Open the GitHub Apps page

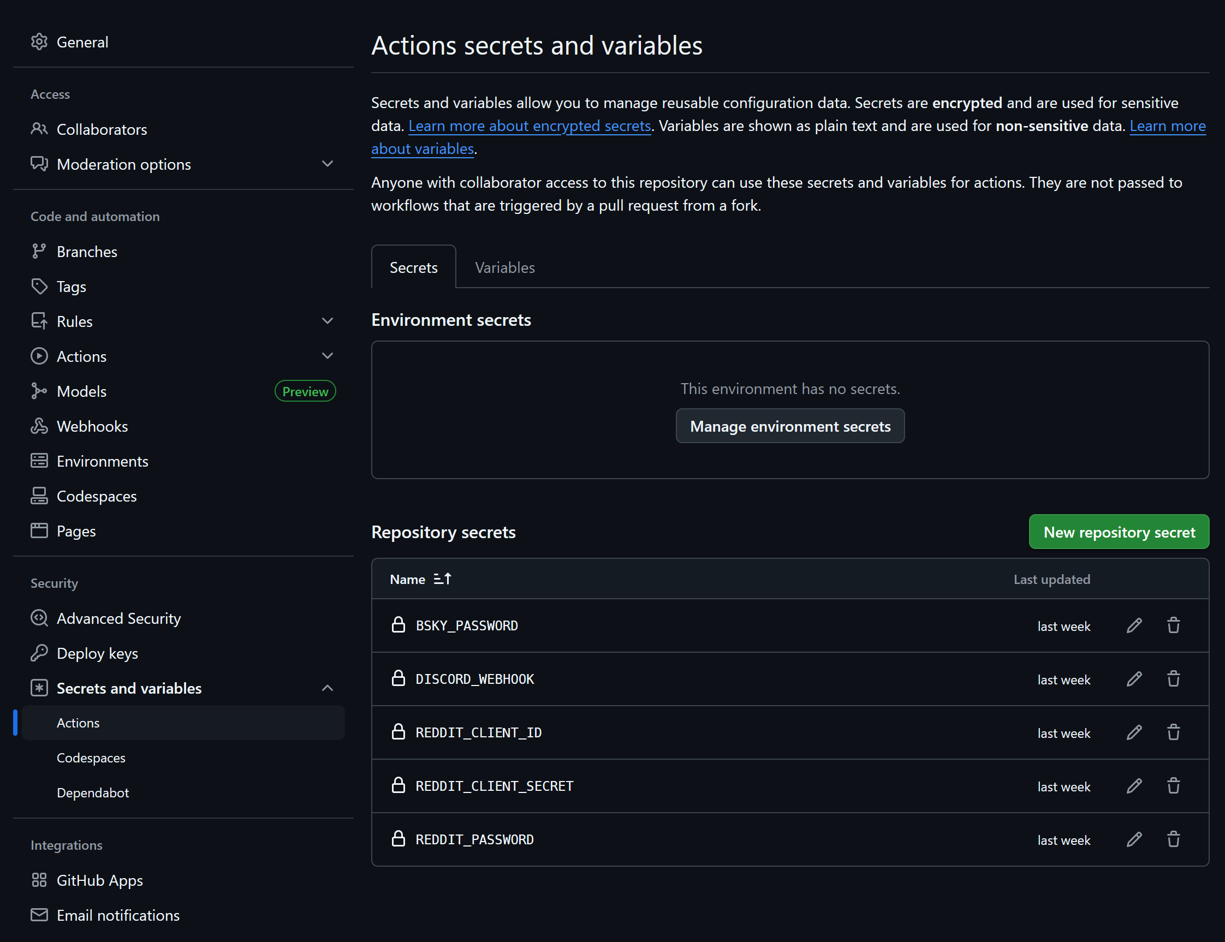pyautogui.click(x=100, y=880)
